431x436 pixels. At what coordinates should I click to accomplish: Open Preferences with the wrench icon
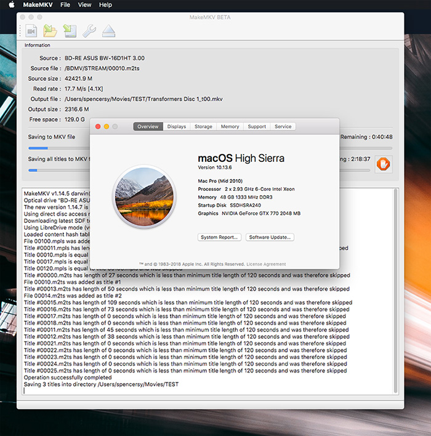[x=89, y=31]
